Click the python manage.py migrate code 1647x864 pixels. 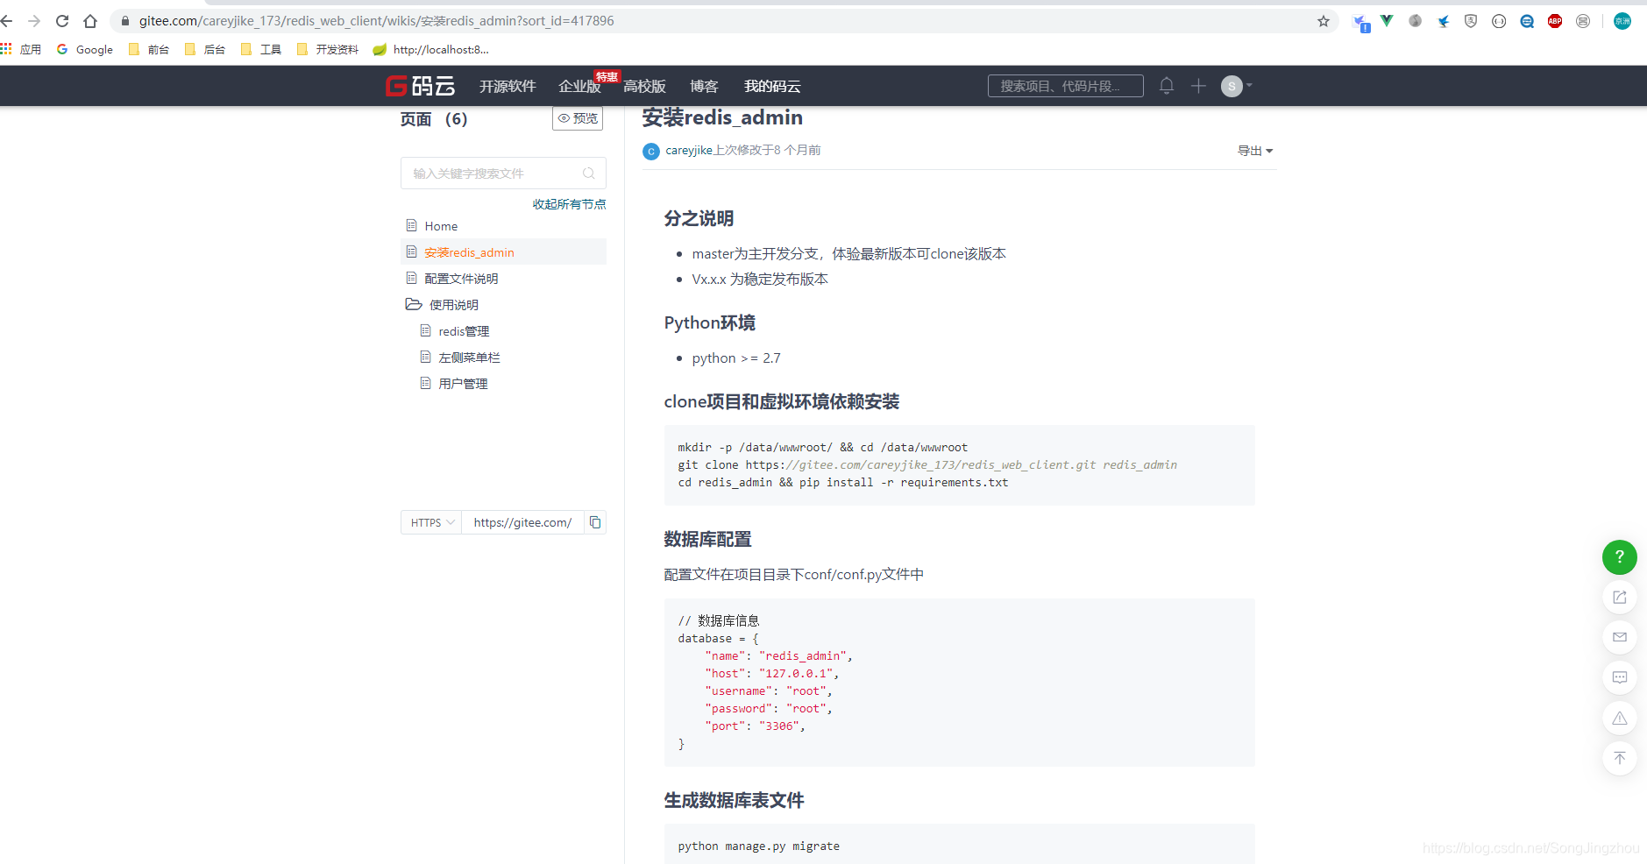(759, 846)
